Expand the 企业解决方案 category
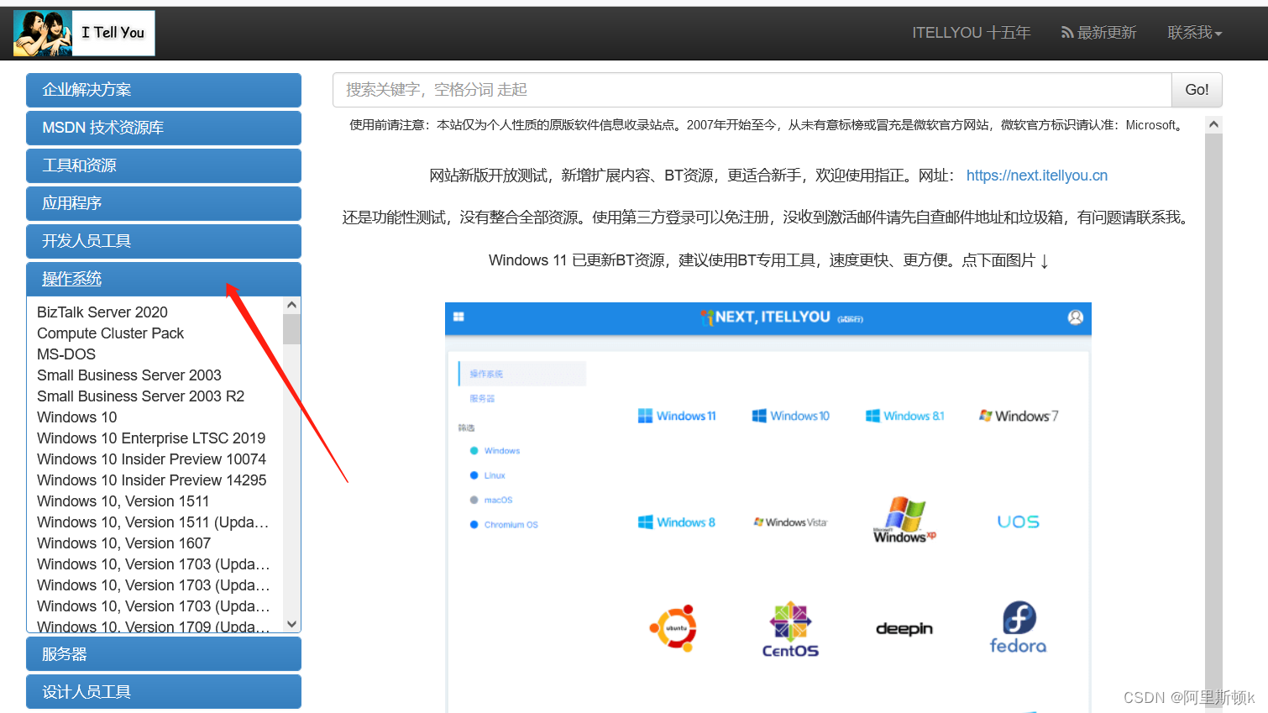 click(164, 90)
